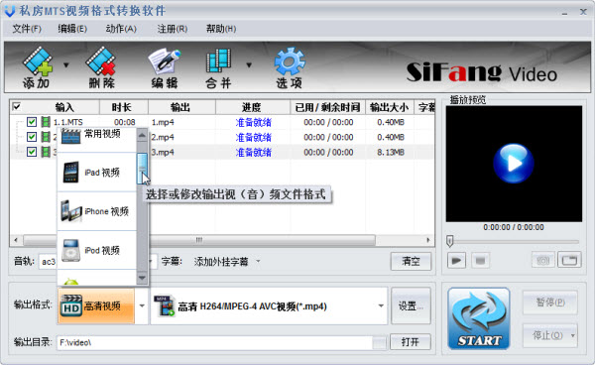Click the 删除 delete video icon

[x=101, y=67]
